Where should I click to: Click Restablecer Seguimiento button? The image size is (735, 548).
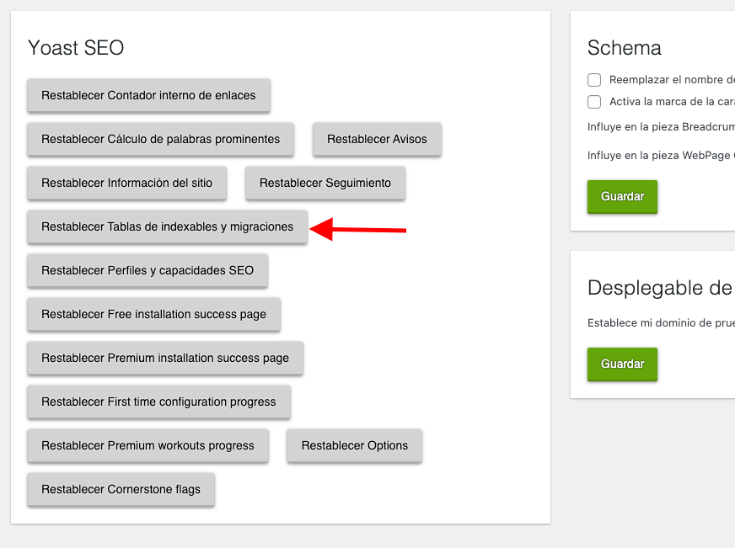click(x=325, y=183)
